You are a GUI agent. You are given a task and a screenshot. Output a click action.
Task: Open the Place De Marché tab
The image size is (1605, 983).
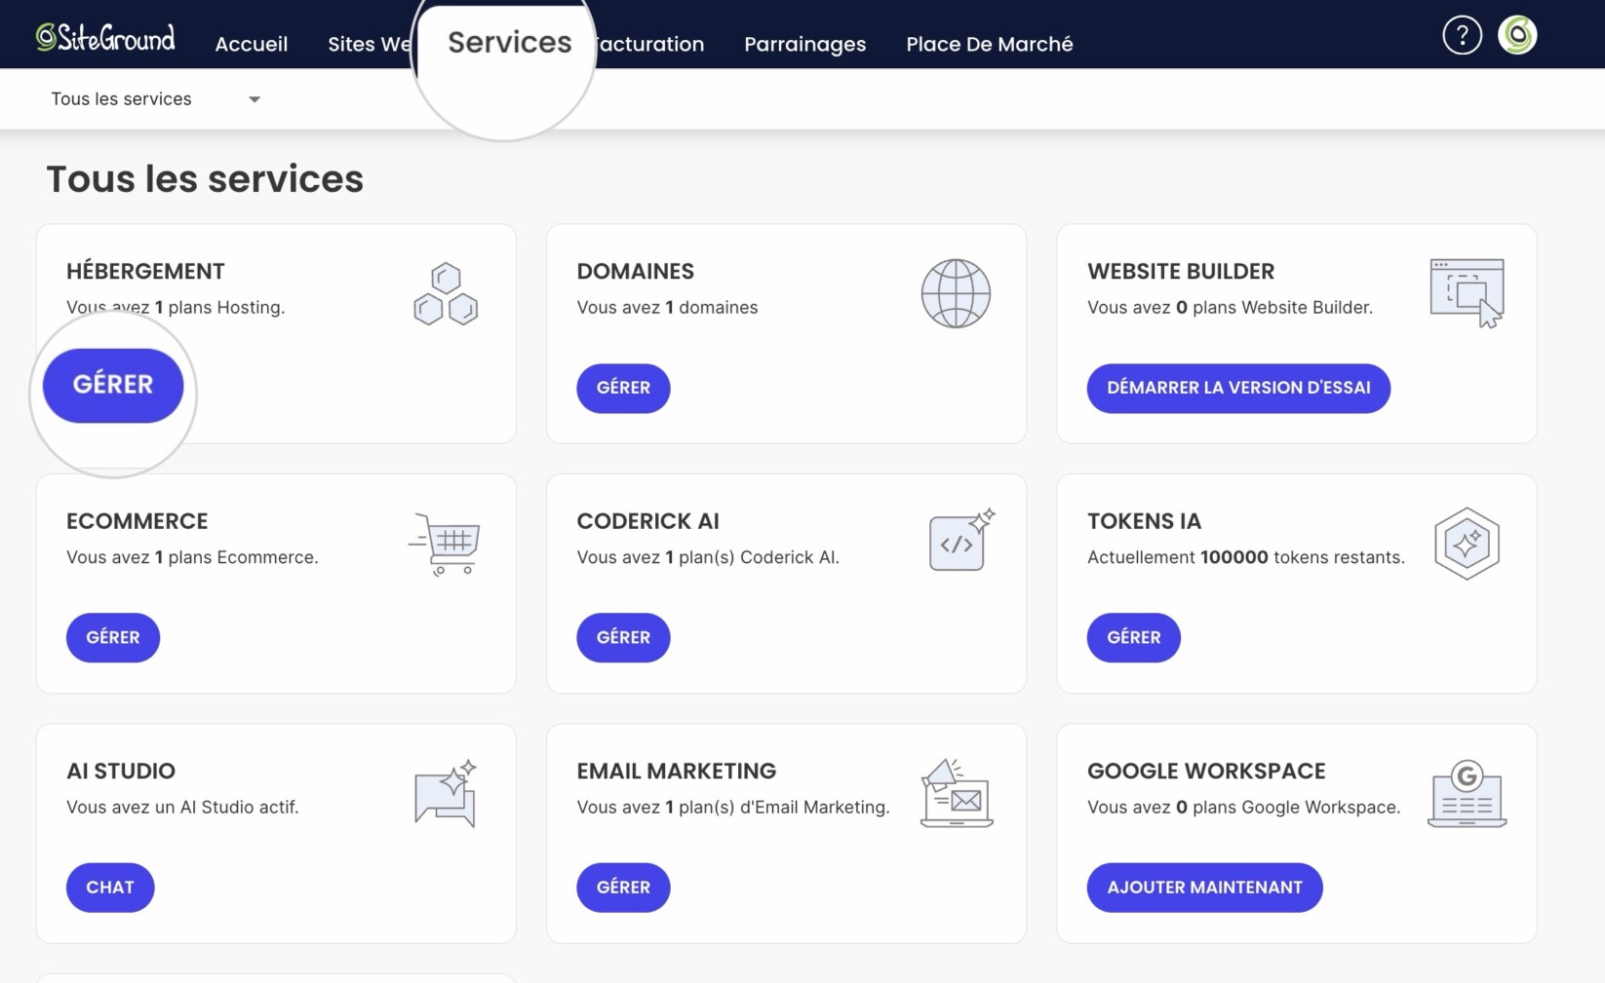pos(989,44)
